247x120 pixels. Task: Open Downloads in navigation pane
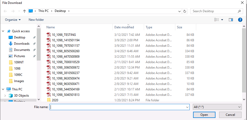(x=22, y=44)
